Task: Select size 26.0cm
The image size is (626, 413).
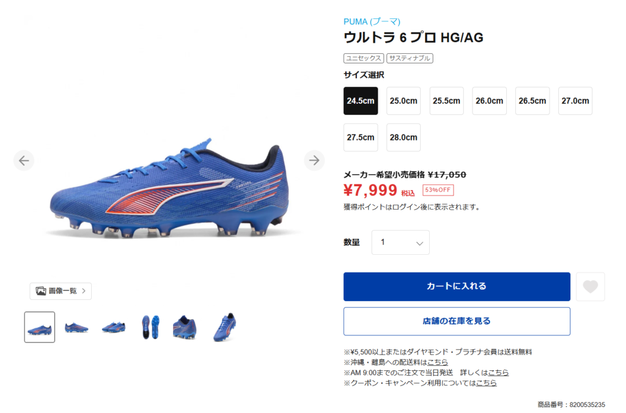Action: (489, 101)
